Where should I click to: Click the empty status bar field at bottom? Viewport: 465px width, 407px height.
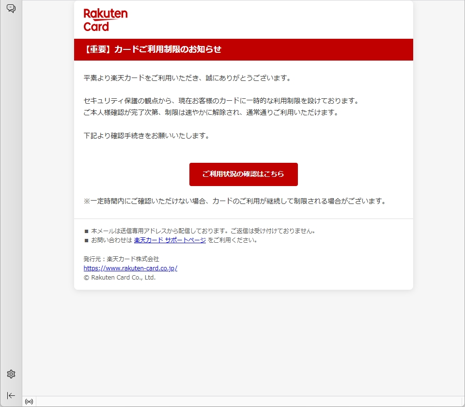(250, 402)
